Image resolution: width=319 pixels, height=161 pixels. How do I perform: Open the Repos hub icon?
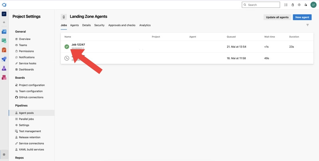click(4, 50)
